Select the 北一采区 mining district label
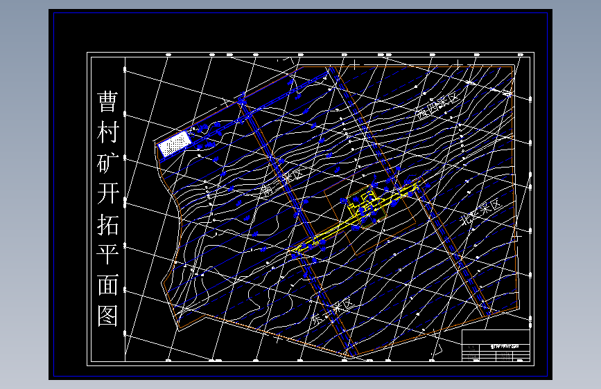601x389 pixels. pos(481,213)
